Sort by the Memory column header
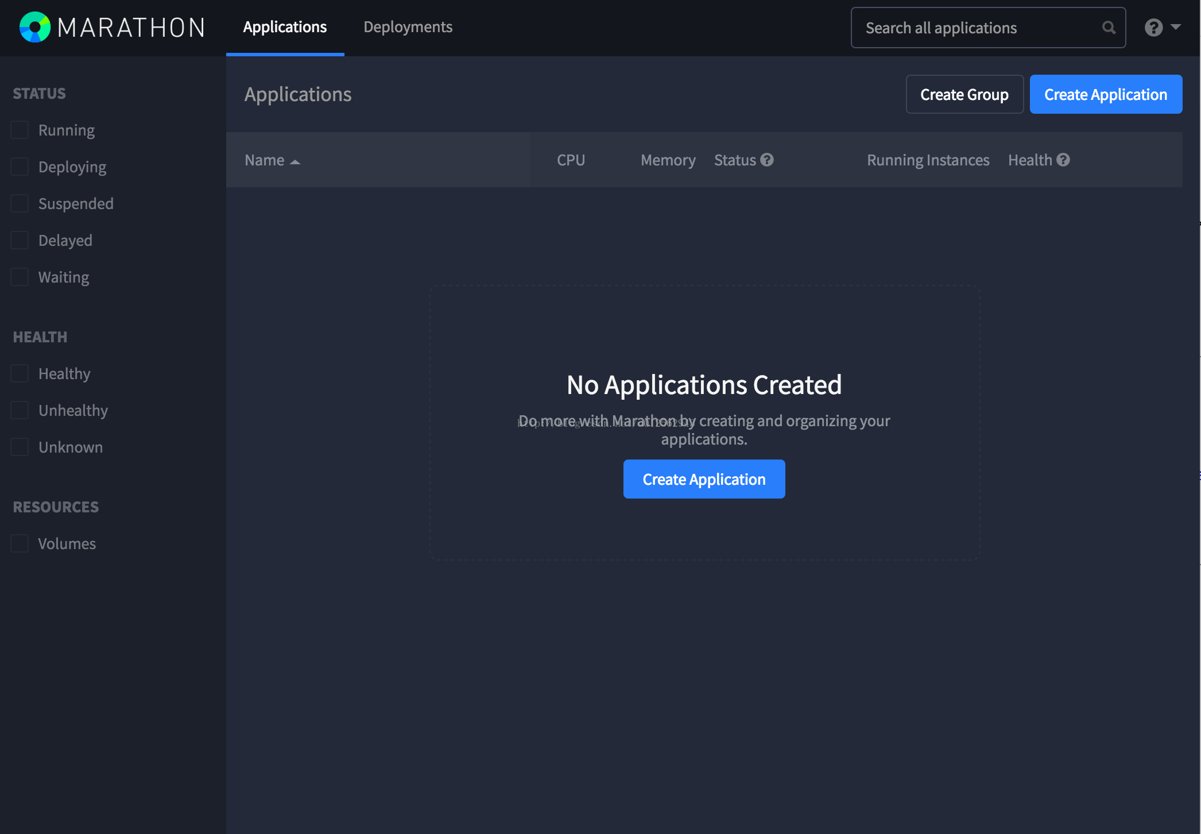This screenshot has height=834, width=1201. point(668,160)
